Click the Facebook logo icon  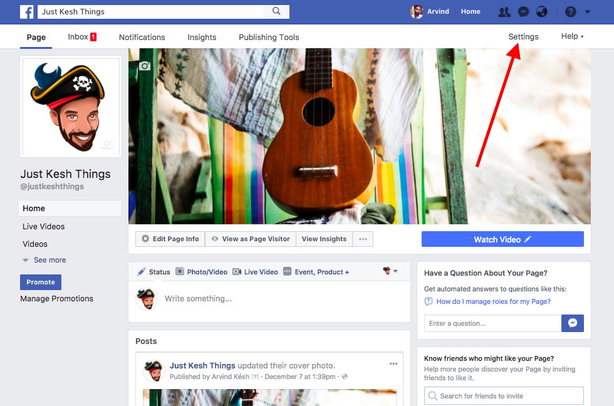27,11
